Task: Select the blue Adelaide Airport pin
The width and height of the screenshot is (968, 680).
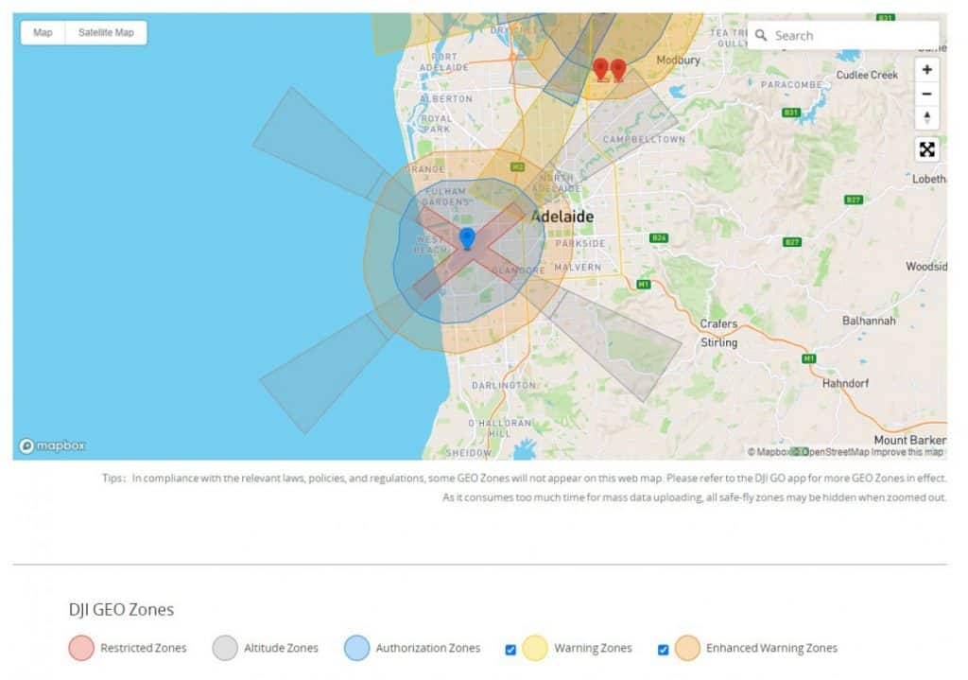Action: coord(467,238)
